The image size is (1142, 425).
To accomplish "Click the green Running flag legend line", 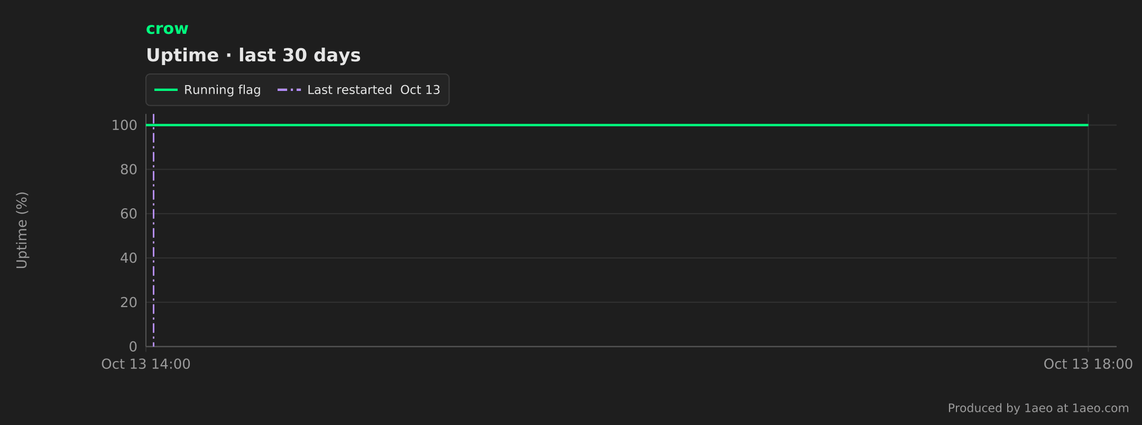I will tap(165, 90).
